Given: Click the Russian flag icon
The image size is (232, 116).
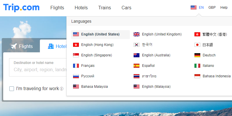Looking at the screenshot, I should [76, 76].
